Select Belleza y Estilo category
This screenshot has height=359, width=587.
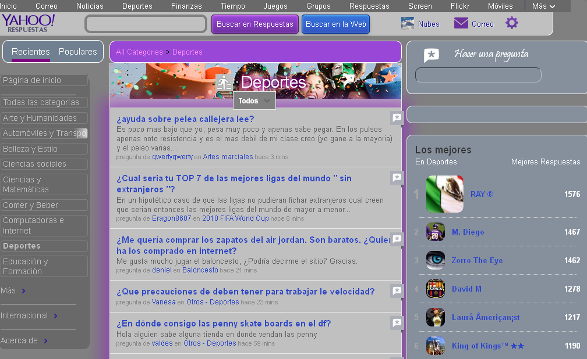tap(44, 149)
